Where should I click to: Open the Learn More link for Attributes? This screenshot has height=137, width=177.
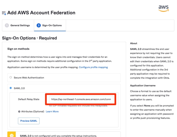(52, 111)
